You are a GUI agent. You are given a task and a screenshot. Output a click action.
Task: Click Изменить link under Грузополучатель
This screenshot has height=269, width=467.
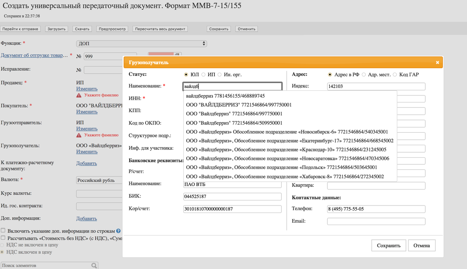pos(87,151)
